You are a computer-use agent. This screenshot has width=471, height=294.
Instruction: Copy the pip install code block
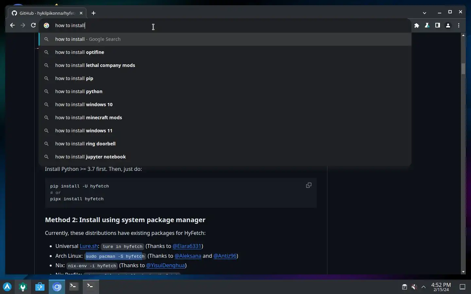pyautogui.click(x=308, y=185)
